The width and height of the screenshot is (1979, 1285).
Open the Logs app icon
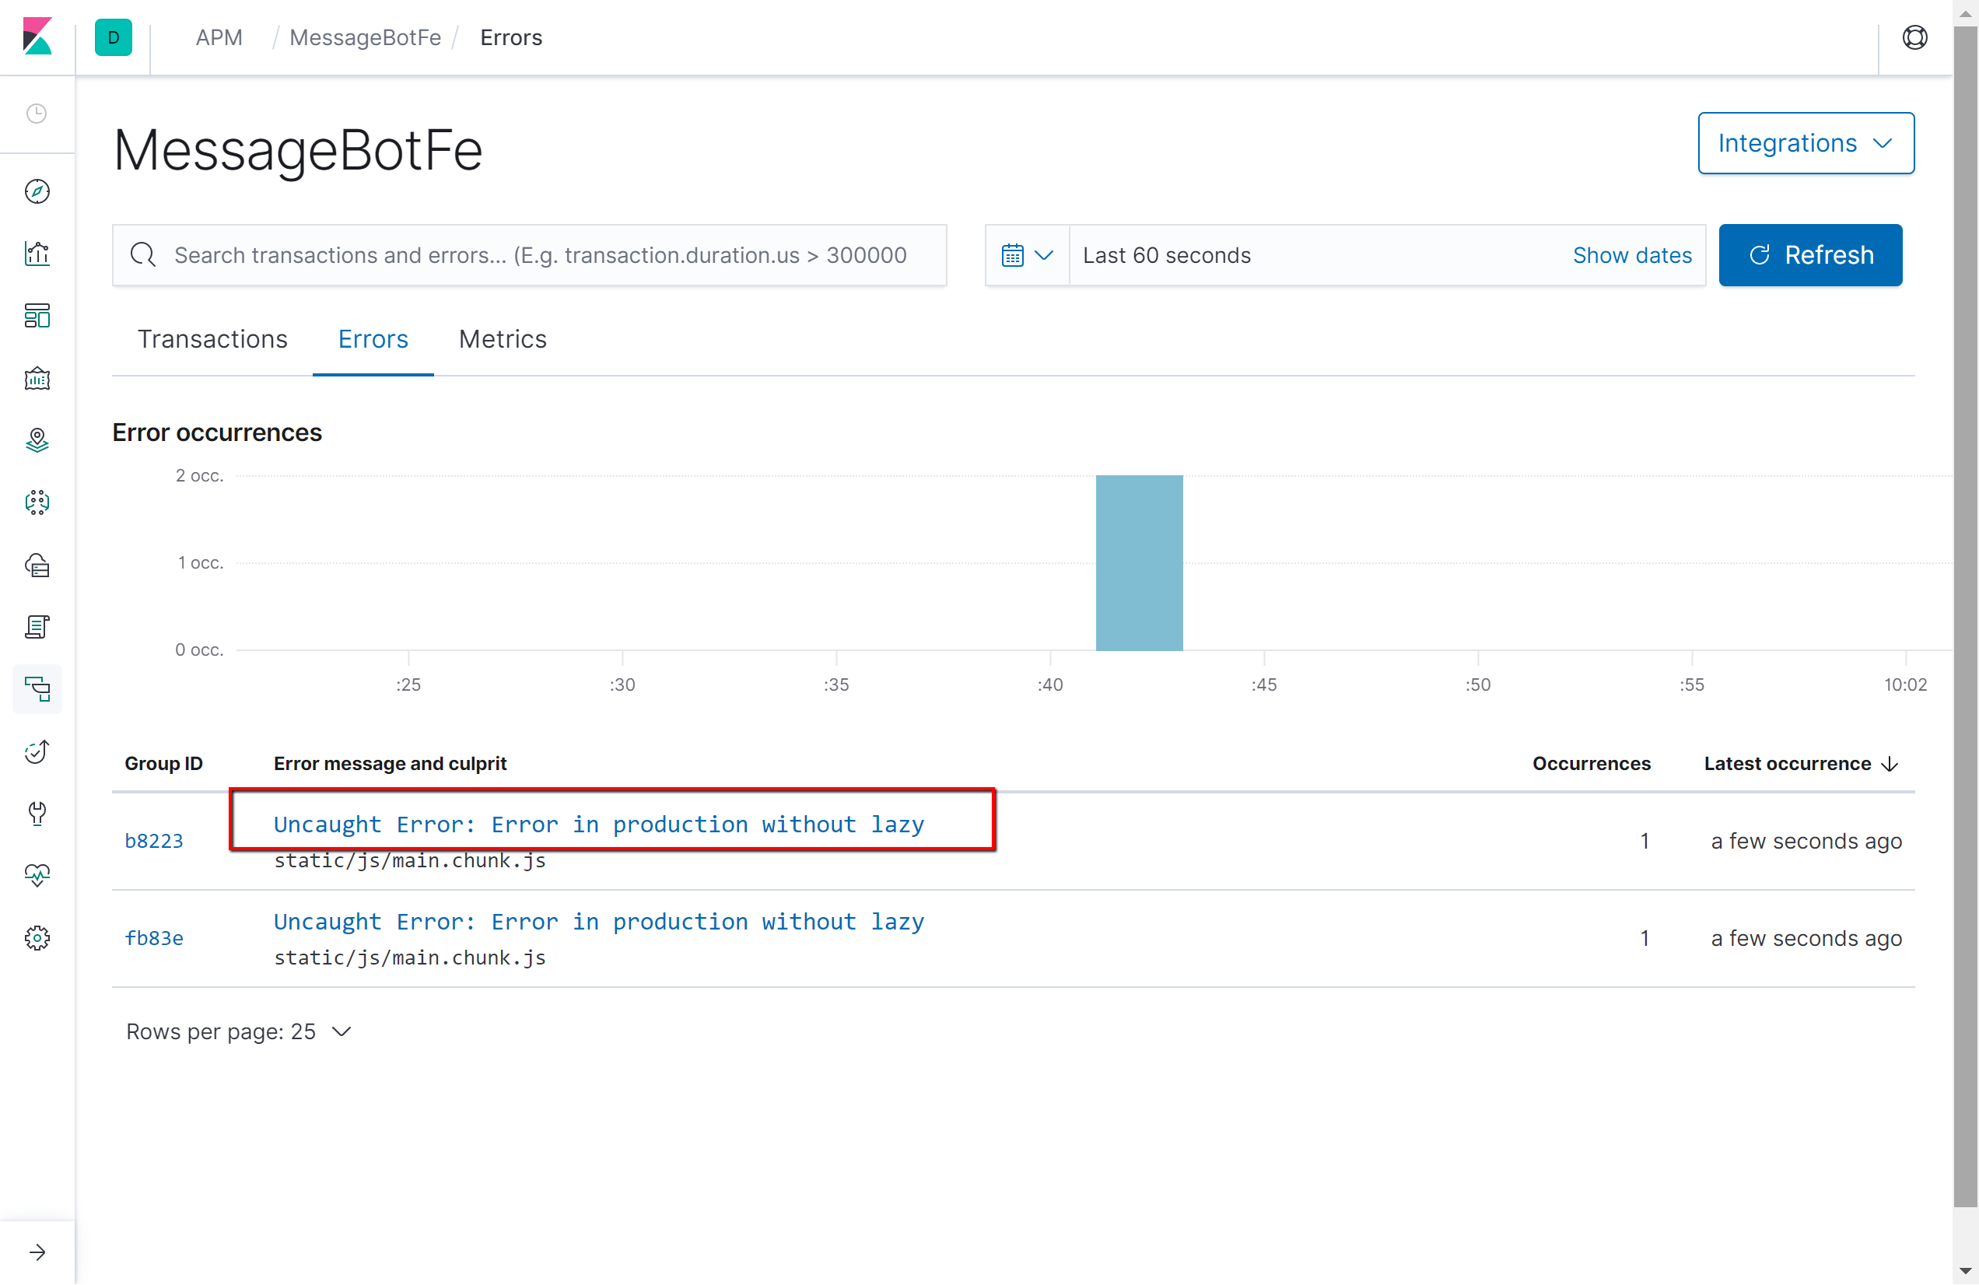tap(37, 626)
